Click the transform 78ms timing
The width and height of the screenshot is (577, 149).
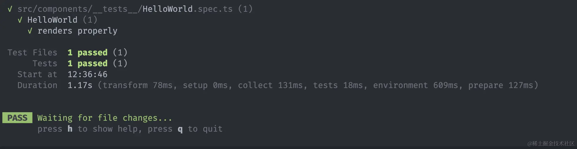(x=137, y=85)
